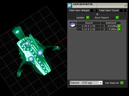
Task: Close the Gem Reporter panel
Action: click(125, 5)
